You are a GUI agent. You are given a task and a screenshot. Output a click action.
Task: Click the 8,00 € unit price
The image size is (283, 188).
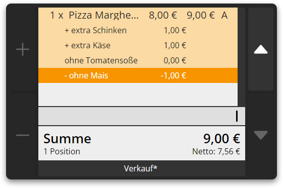163,15
